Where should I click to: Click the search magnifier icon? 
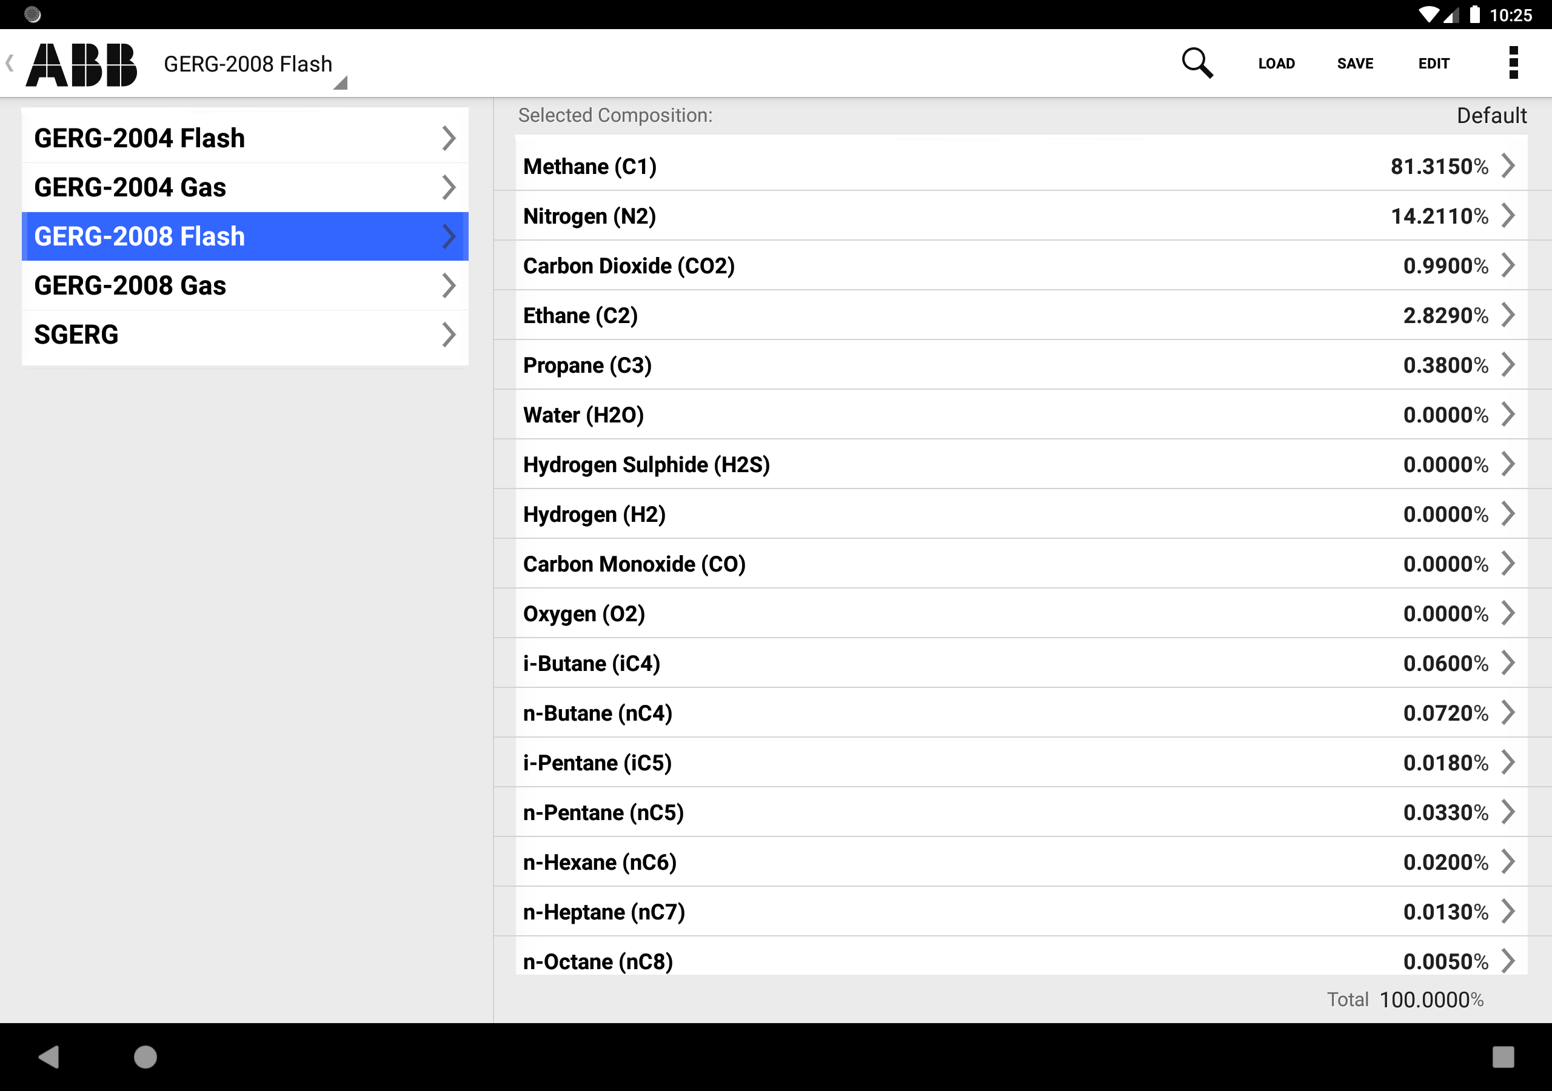[x=1197, y=64]
